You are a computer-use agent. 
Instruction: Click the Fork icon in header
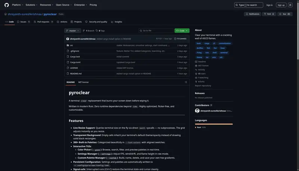[265, 14]
